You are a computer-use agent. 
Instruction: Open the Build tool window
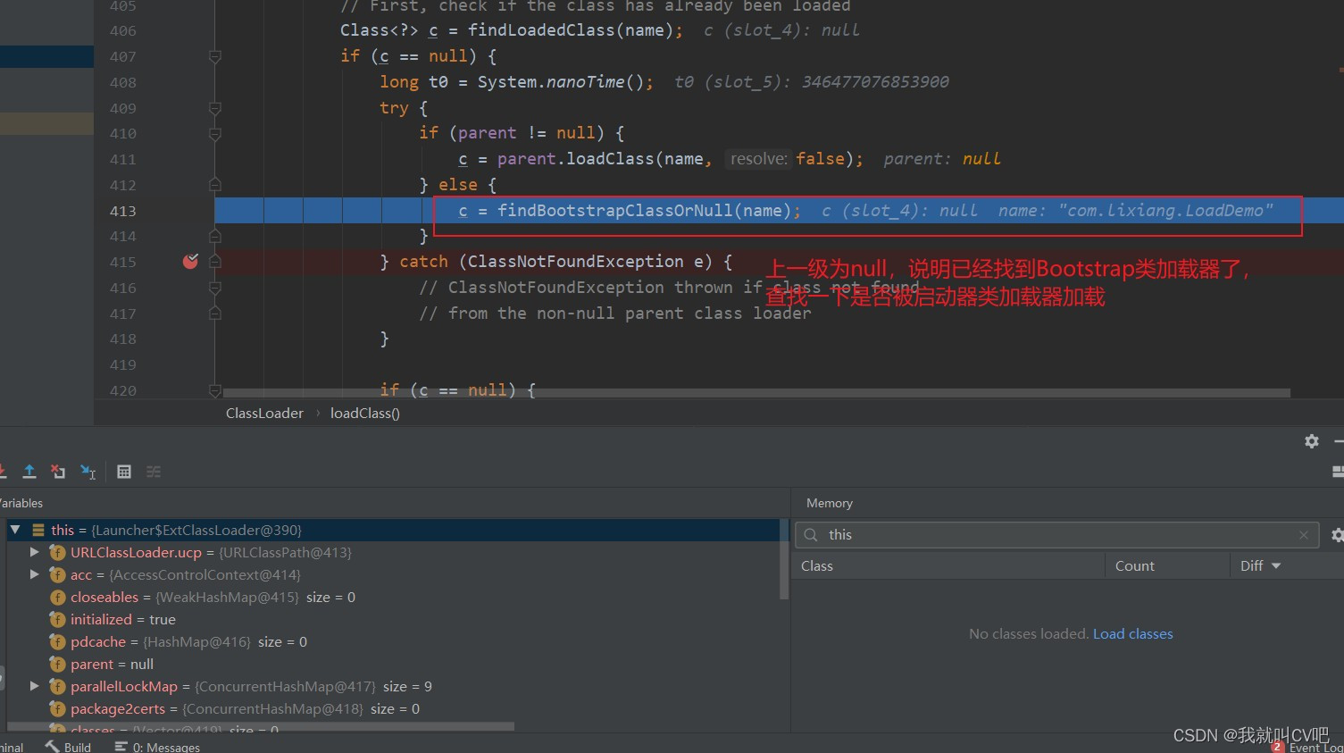[x=68, y=747]
